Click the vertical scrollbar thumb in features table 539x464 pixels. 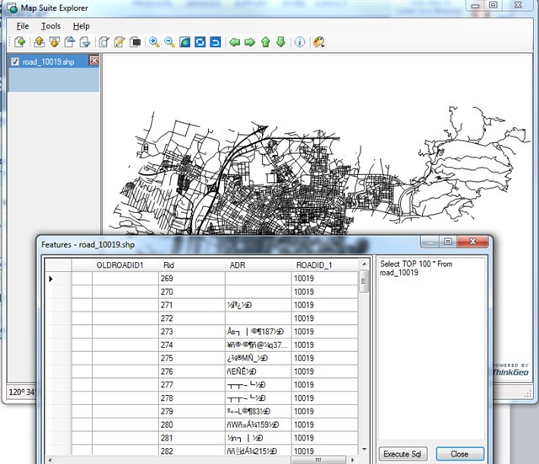[x=364, y=281]
